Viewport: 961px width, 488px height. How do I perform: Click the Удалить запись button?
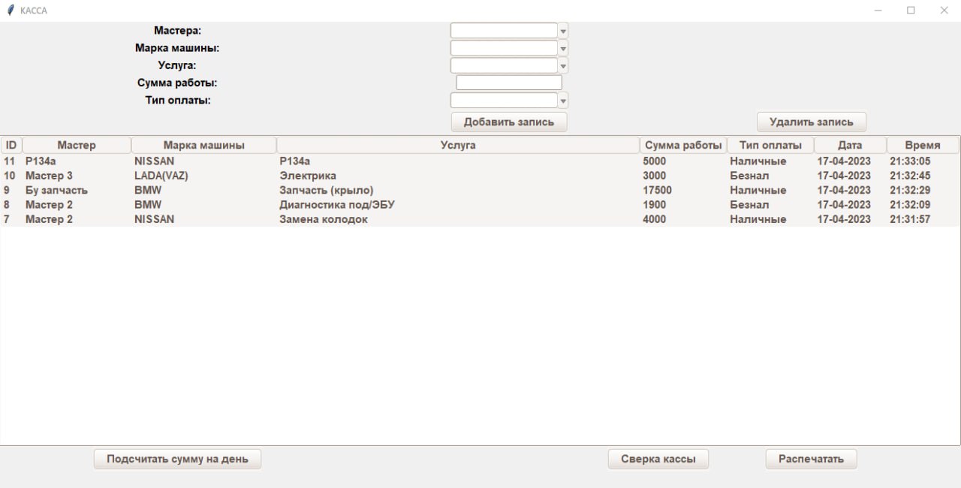811,122
